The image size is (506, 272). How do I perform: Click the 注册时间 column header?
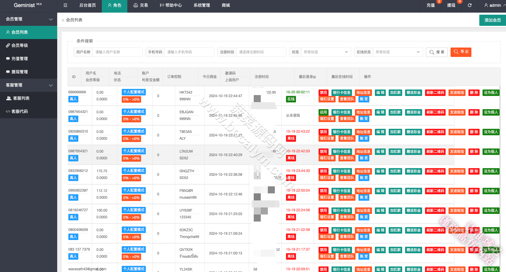(x=262, y=77)
